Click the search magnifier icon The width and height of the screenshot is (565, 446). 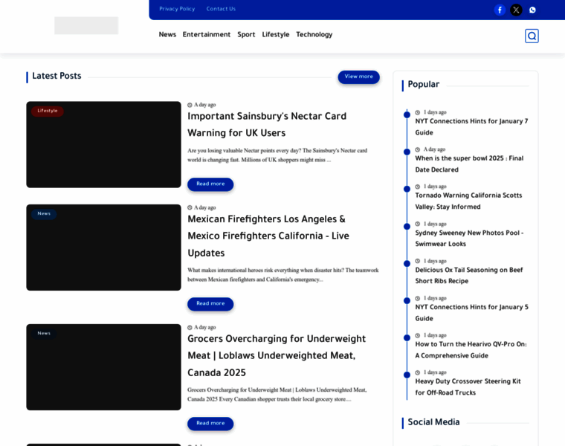point(532,36)
